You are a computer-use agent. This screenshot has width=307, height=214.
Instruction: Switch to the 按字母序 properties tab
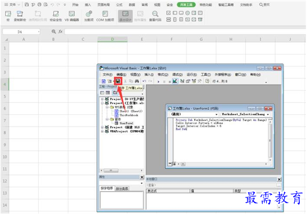click(107, 189)
